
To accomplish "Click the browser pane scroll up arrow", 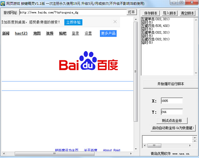I will coord(136,20).
